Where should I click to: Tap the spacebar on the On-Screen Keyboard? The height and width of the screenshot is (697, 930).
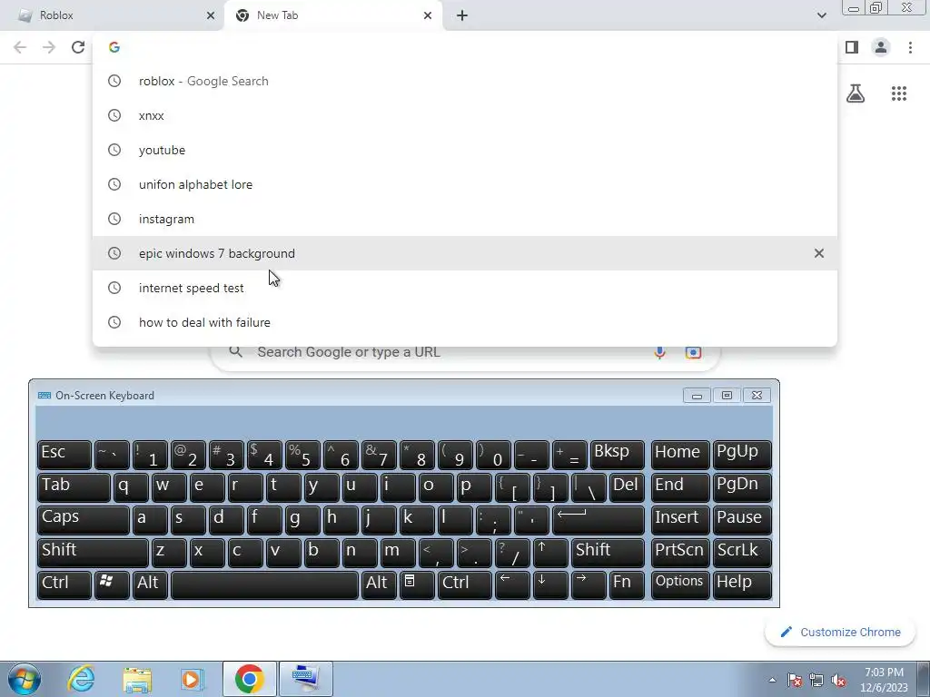(264, 585)
